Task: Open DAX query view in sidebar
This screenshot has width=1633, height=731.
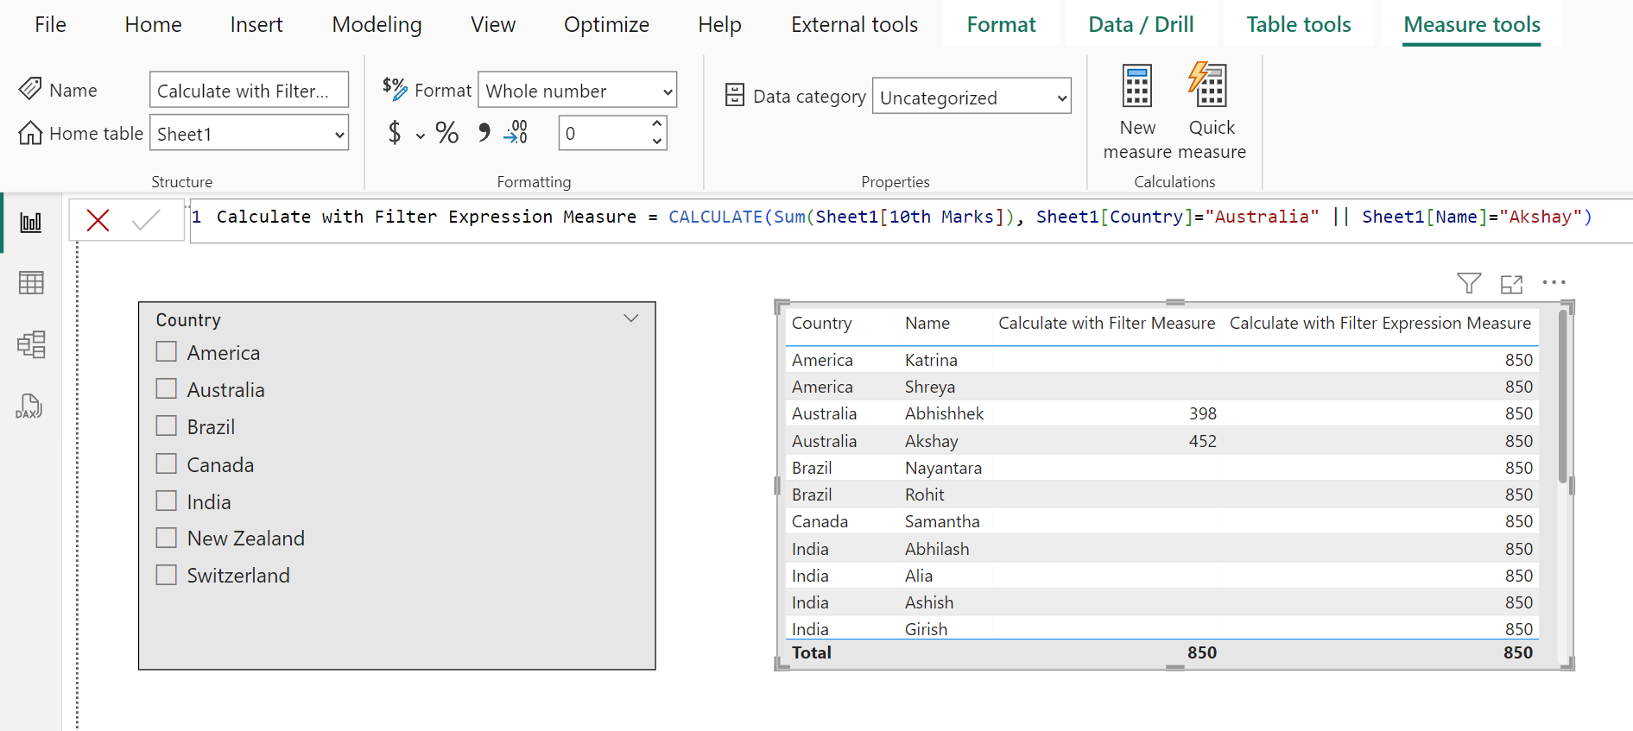Action: point(29,406)
